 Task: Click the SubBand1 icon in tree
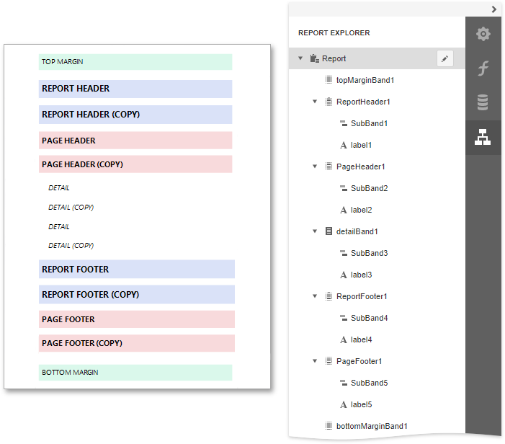pyautogui.click(x=343, y=123)
